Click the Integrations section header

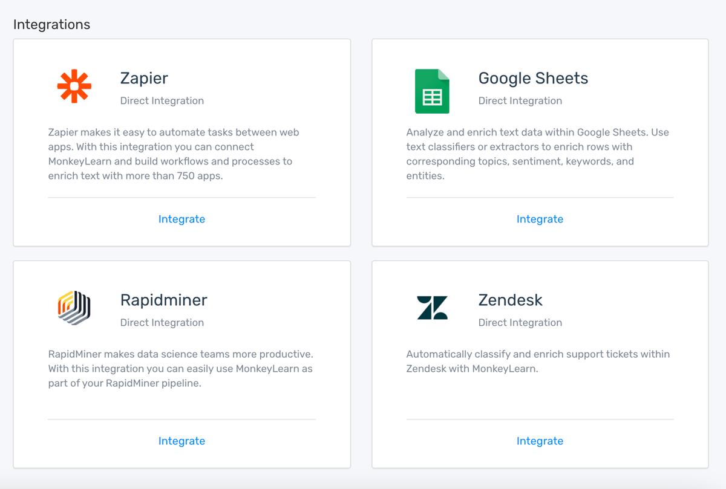click(51, 24)
